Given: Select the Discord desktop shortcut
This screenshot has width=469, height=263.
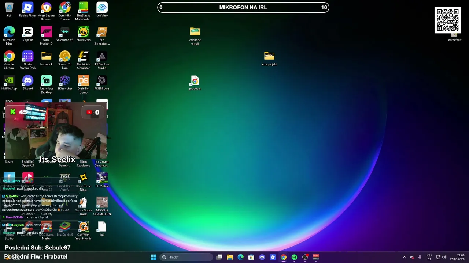Looking at the screenshot, I should [28, 83].
